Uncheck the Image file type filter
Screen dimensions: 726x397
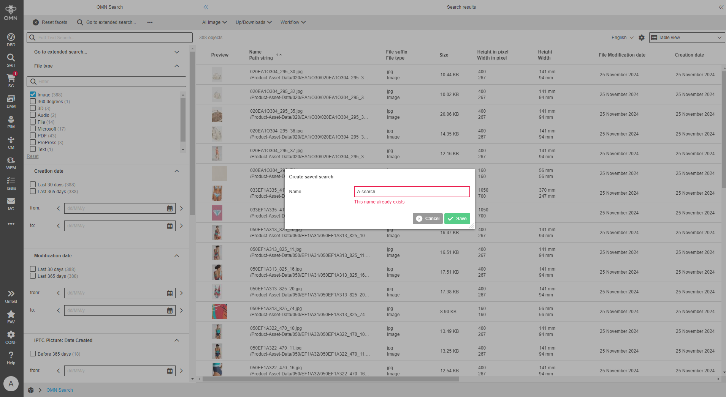pos(33,94)
